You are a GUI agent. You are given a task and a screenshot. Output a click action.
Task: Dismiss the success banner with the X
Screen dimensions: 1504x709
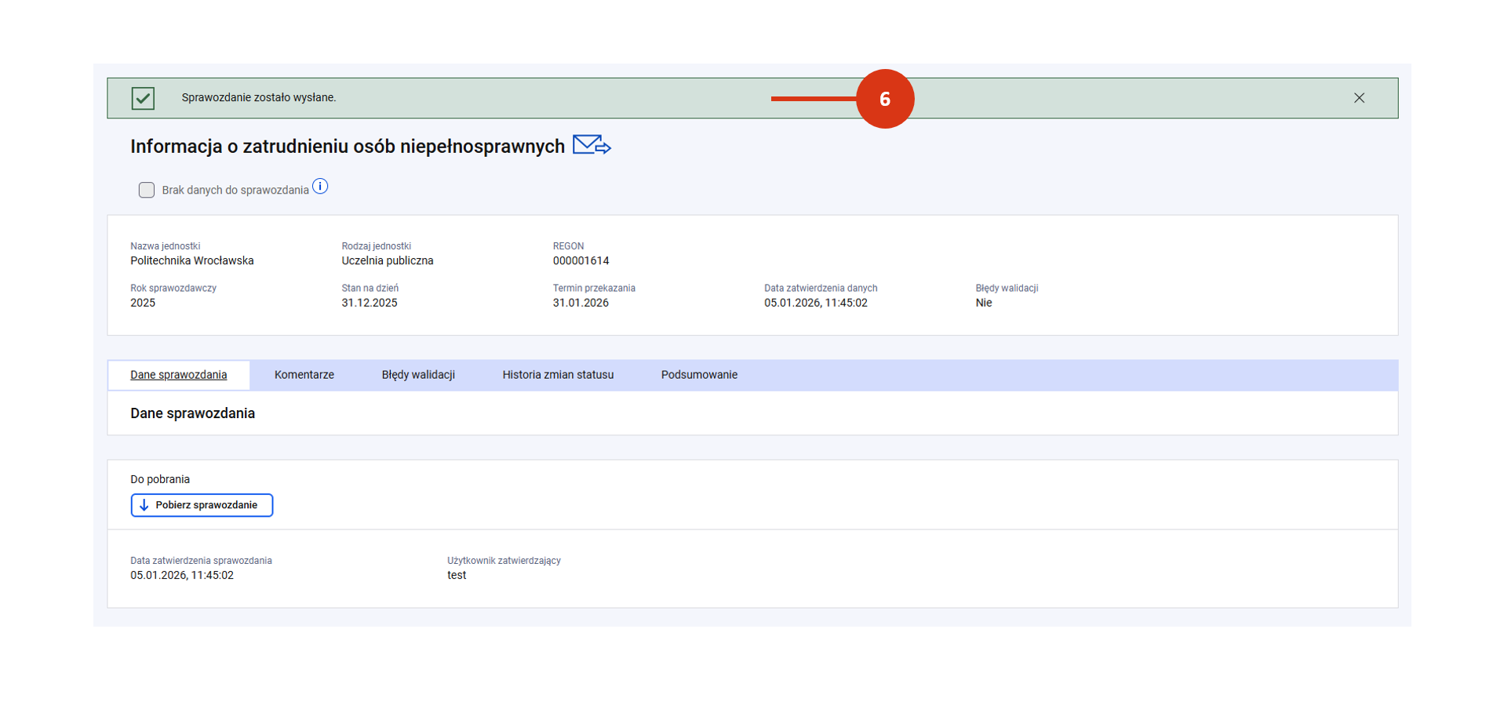point(1359,98)
